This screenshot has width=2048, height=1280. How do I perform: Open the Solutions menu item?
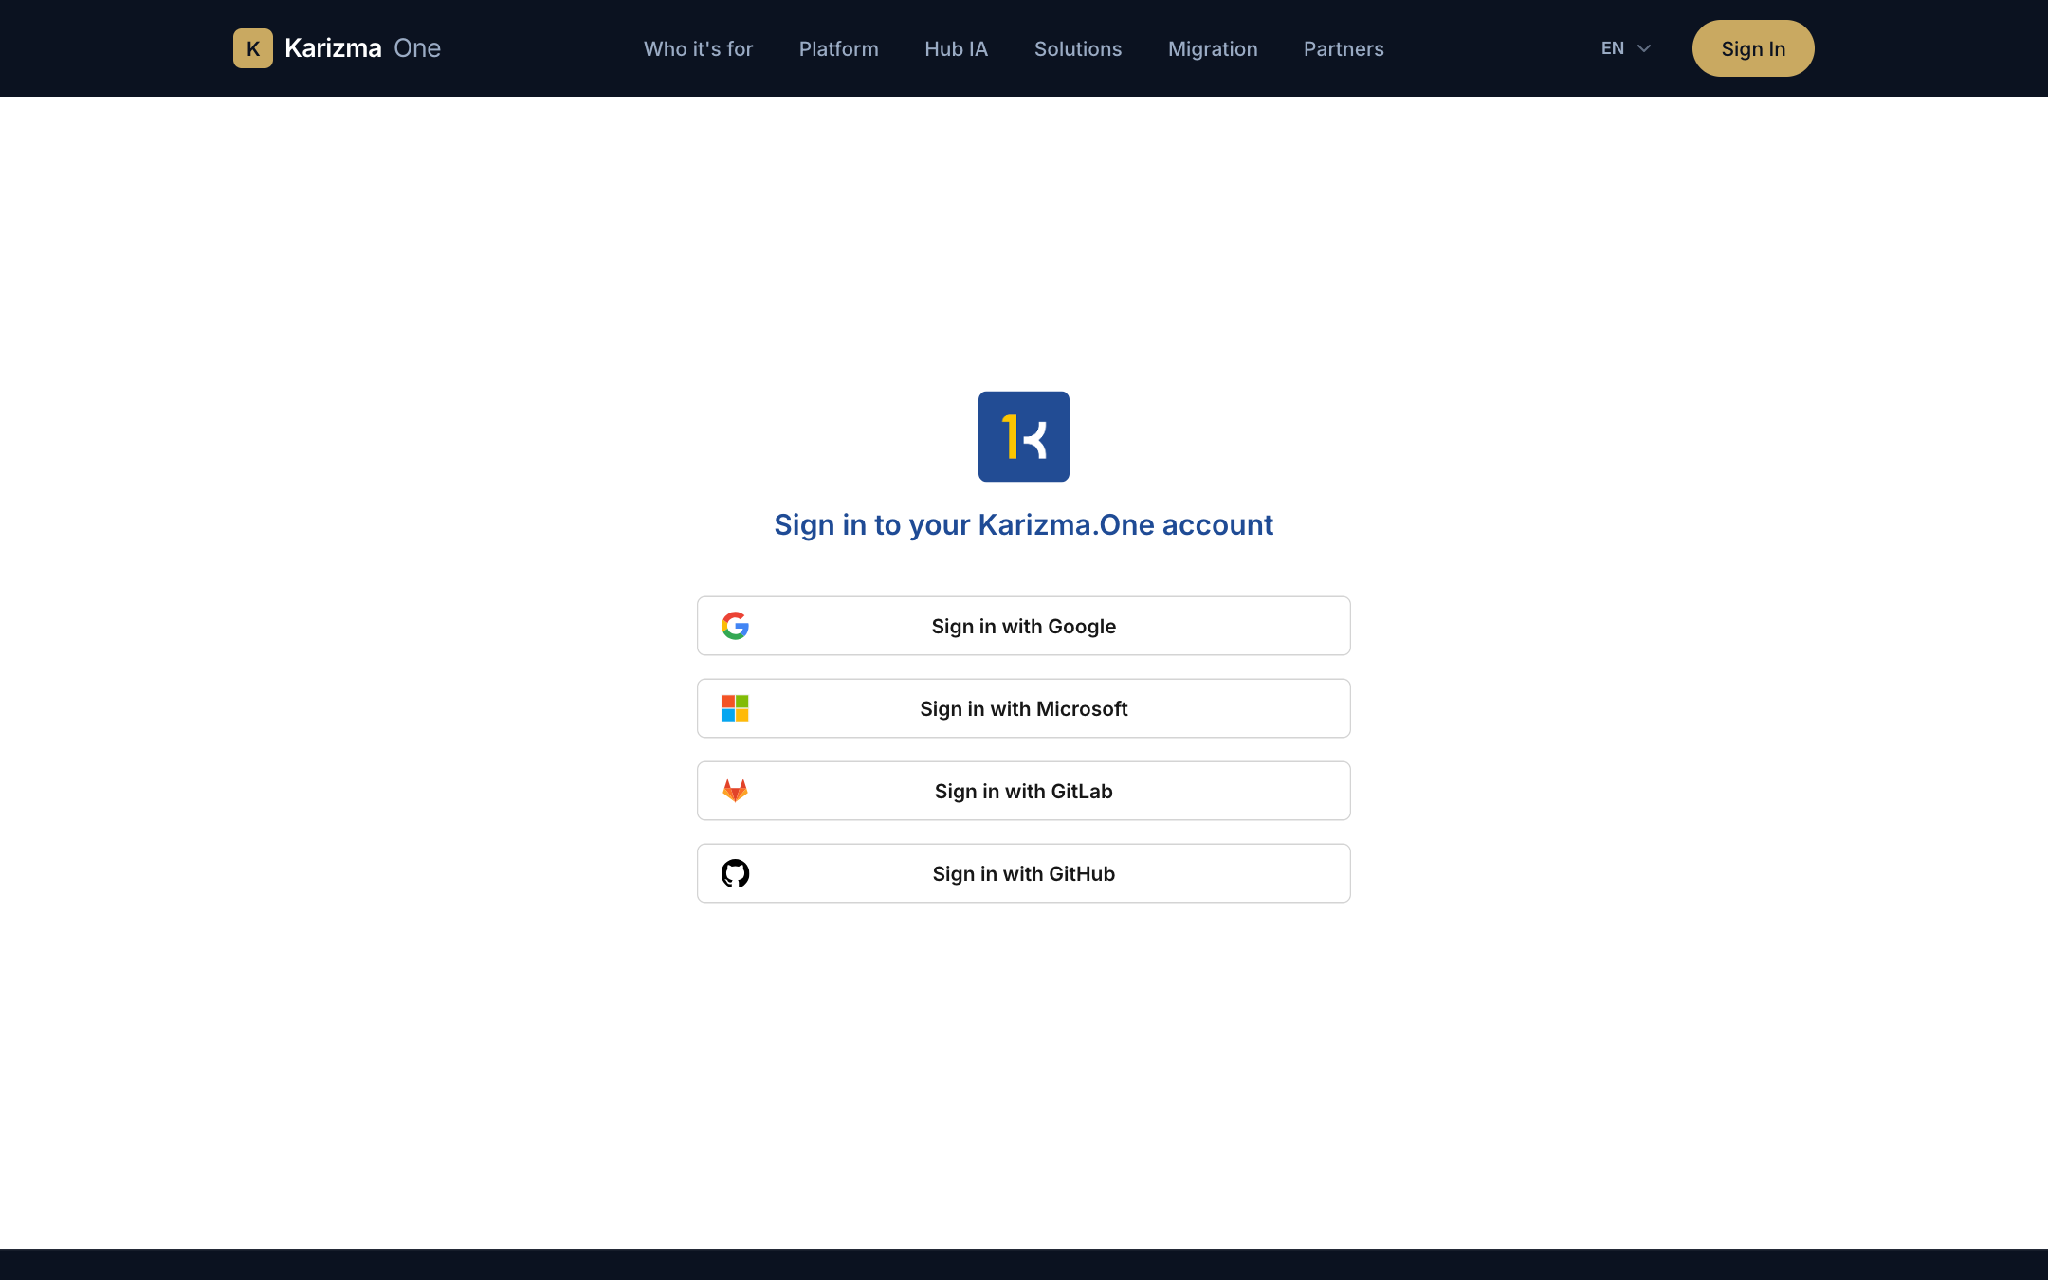tap(1078, 48)
